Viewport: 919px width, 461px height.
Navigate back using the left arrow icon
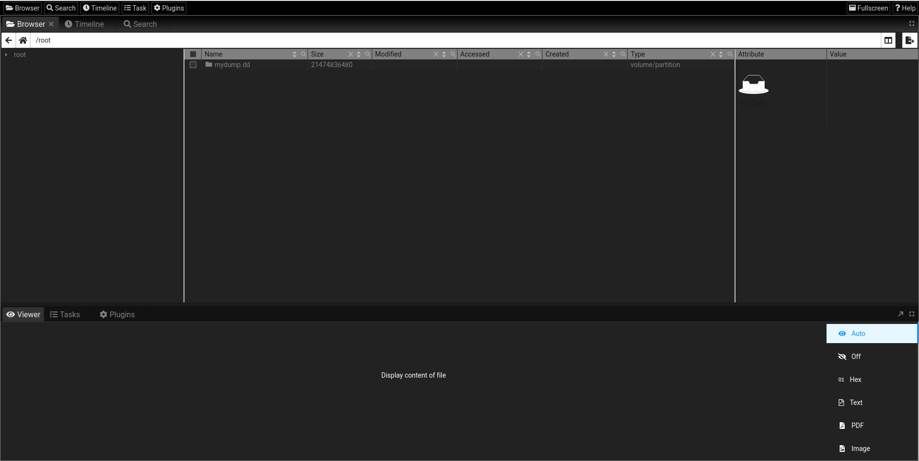[x=8, y=40]
